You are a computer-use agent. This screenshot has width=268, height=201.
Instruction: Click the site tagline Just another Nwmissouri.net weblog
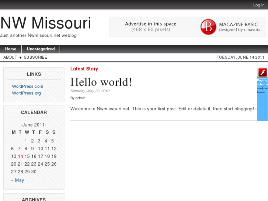(x=38, y=35)
